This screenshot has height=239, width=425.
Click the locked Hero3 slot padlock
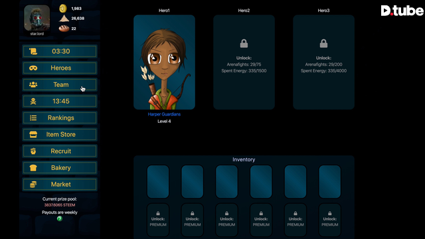(323, 44)
